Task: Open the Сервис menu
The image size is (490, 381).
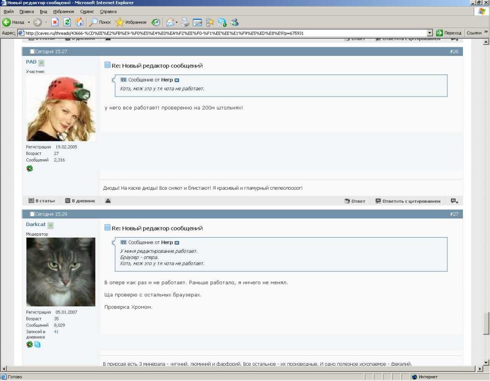Action: 86,11
